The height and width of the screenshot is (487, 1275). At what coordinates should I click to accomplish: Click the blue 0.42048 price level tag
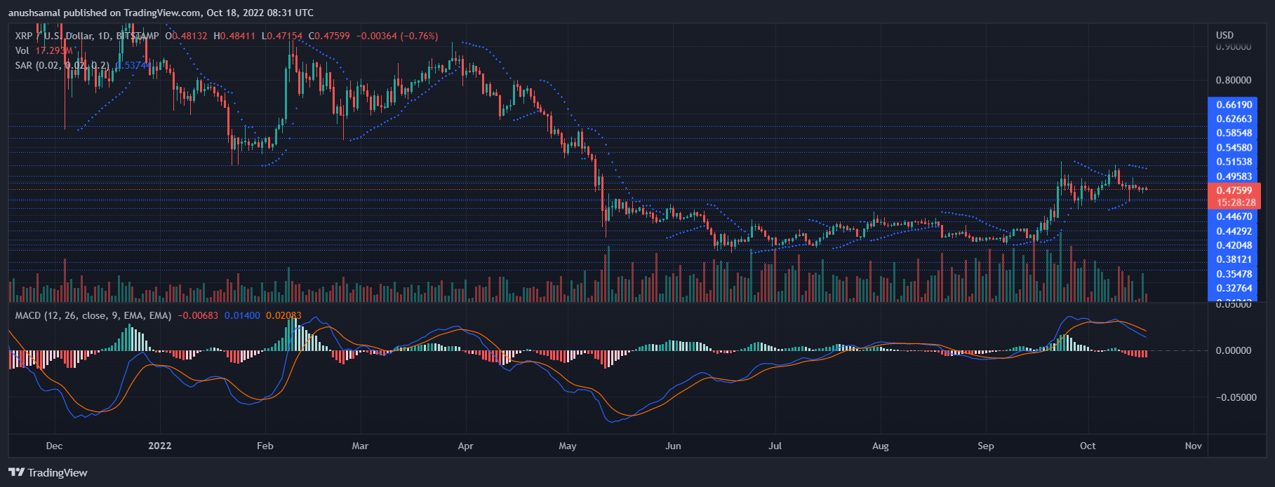[x=1234, y=245]
